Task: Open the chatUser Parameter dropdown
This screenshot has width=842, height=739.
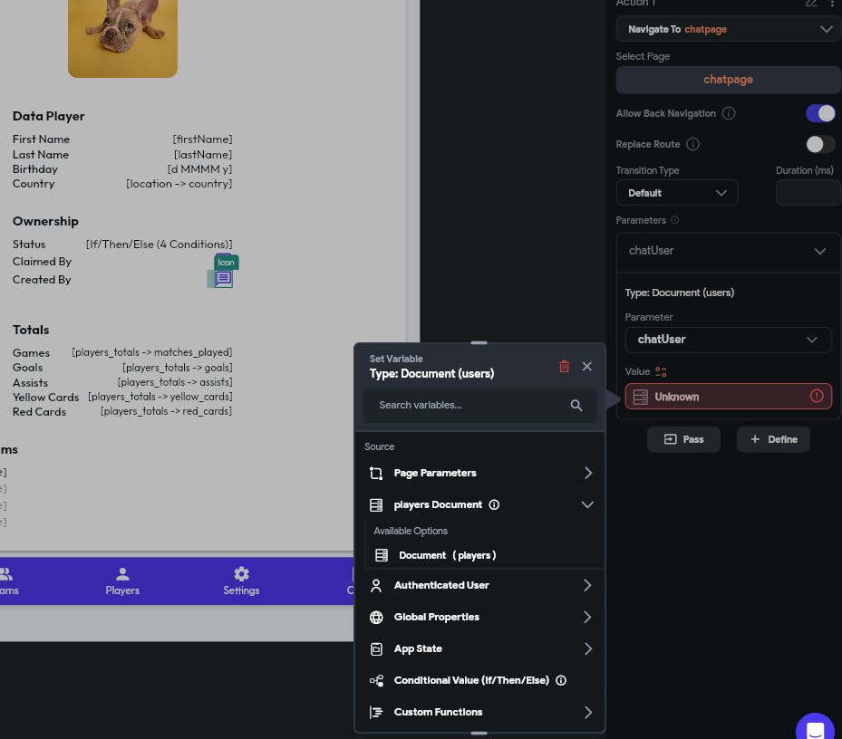Action: [728, 340]
